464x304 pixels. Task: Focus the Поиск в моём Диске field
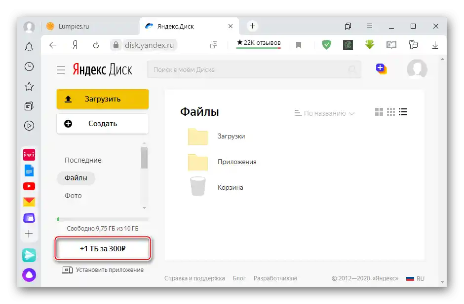[x=254, y=70]
